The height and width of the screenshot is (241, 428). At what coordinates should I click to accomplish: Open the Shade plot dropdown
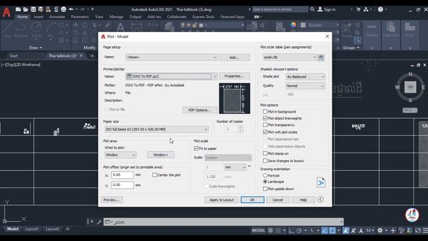(x=306, y=76)
